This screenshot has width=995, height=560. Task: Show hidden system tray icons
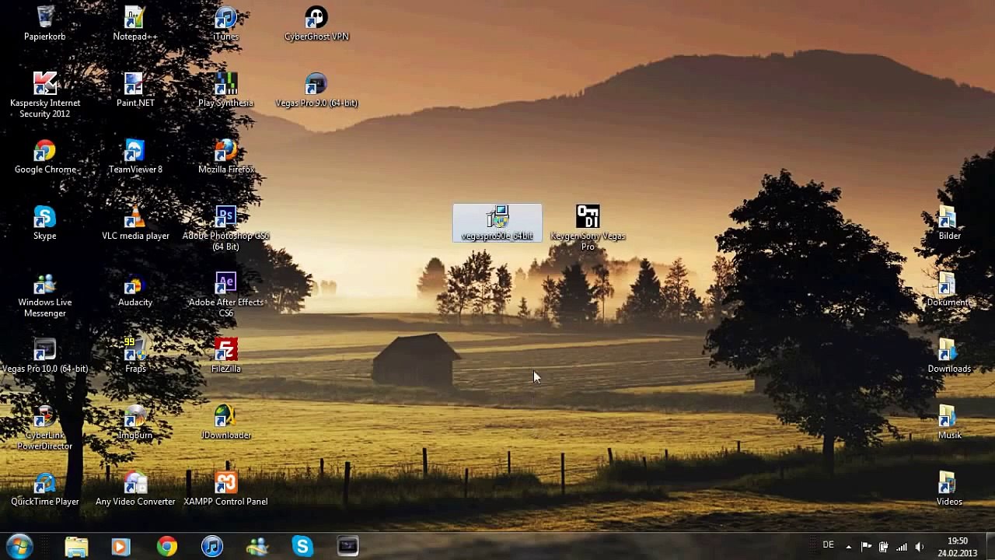(x=848, y=547)
